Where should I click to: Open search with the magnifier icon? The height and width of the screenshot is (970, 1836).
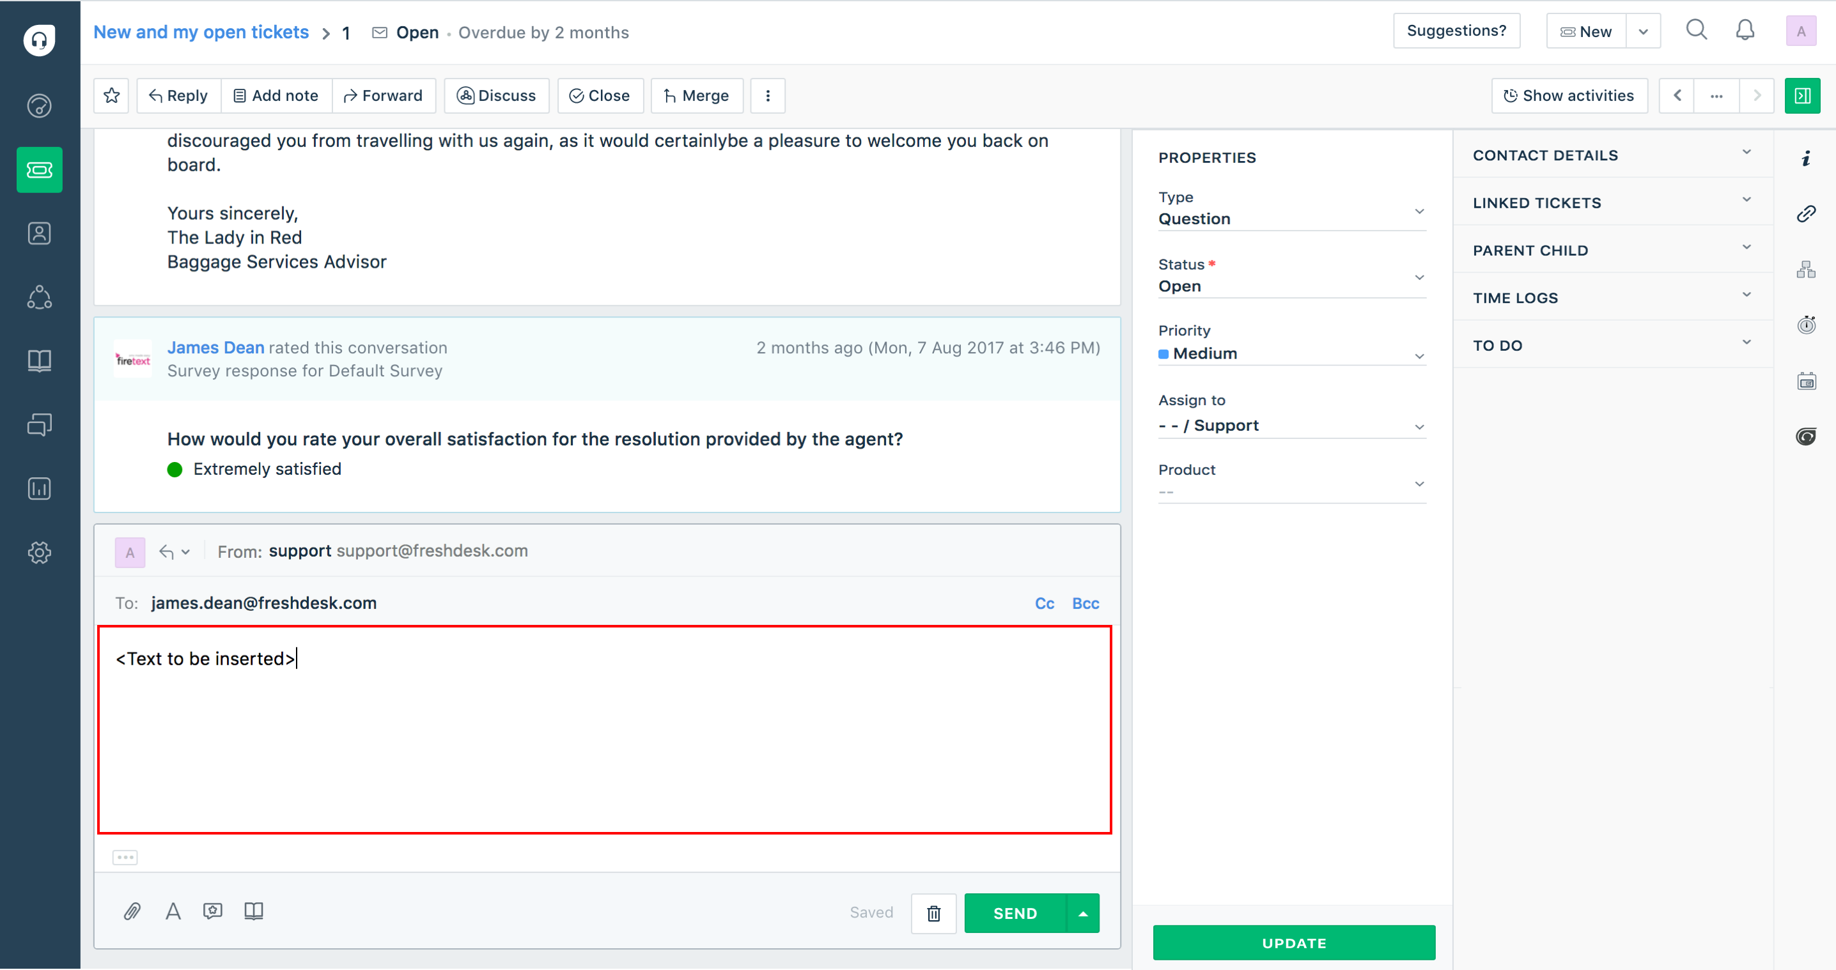pyautogui.click(x=1697, y=30)
